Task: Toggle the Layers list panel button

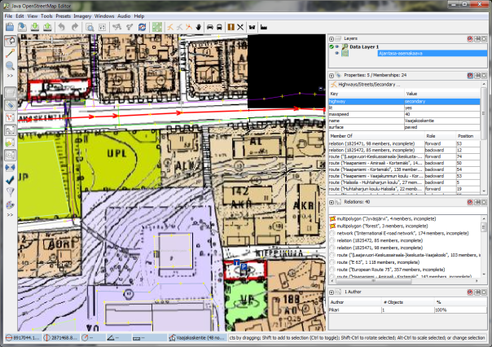Action: pyautogui.click(x=10, y=92)
